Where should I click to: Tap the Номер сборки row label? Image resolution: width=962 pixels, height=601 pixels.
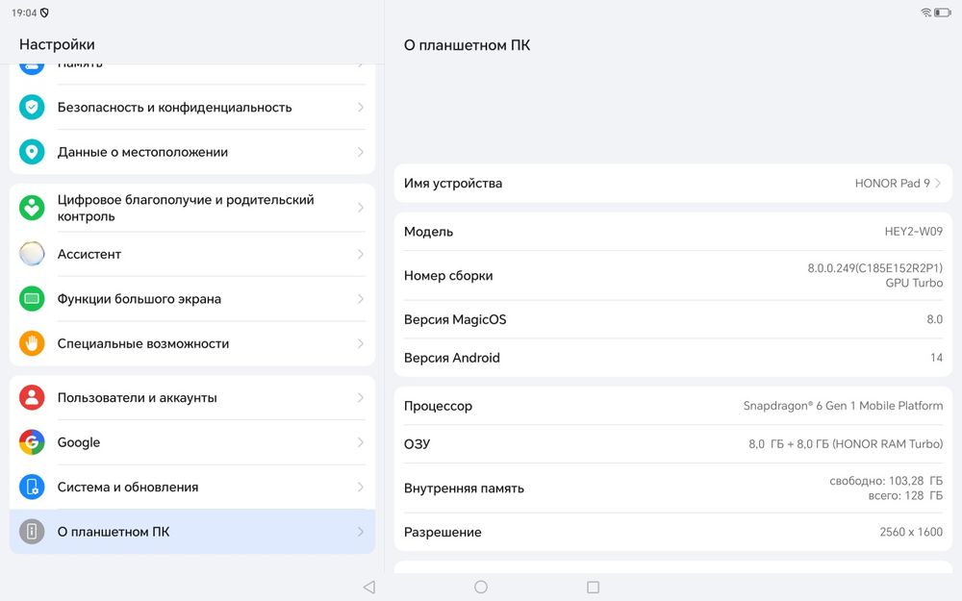point(448,276)
